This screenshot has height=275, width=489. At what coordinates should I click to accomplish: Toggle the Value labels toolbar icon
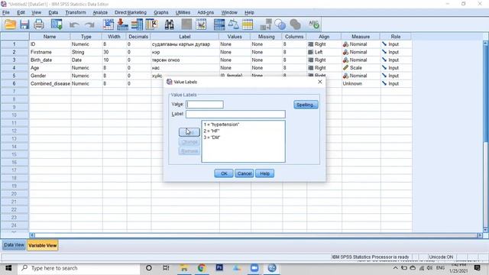(x=266, y=24)
